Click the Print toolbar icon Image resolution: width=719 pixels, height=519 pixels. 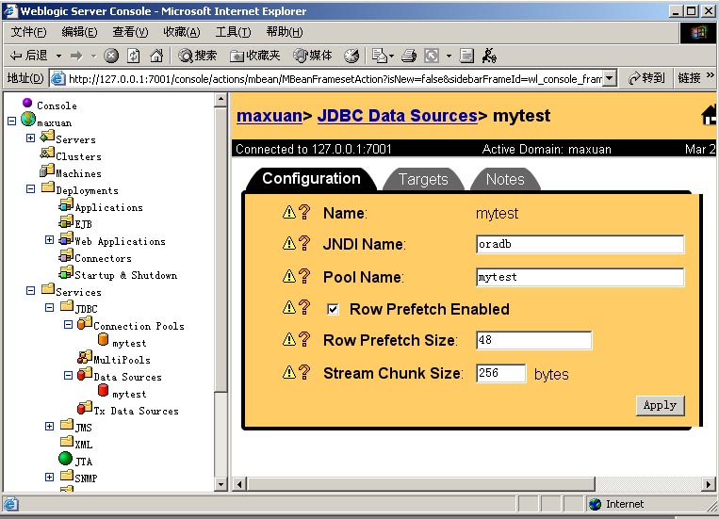coord(409,56)
